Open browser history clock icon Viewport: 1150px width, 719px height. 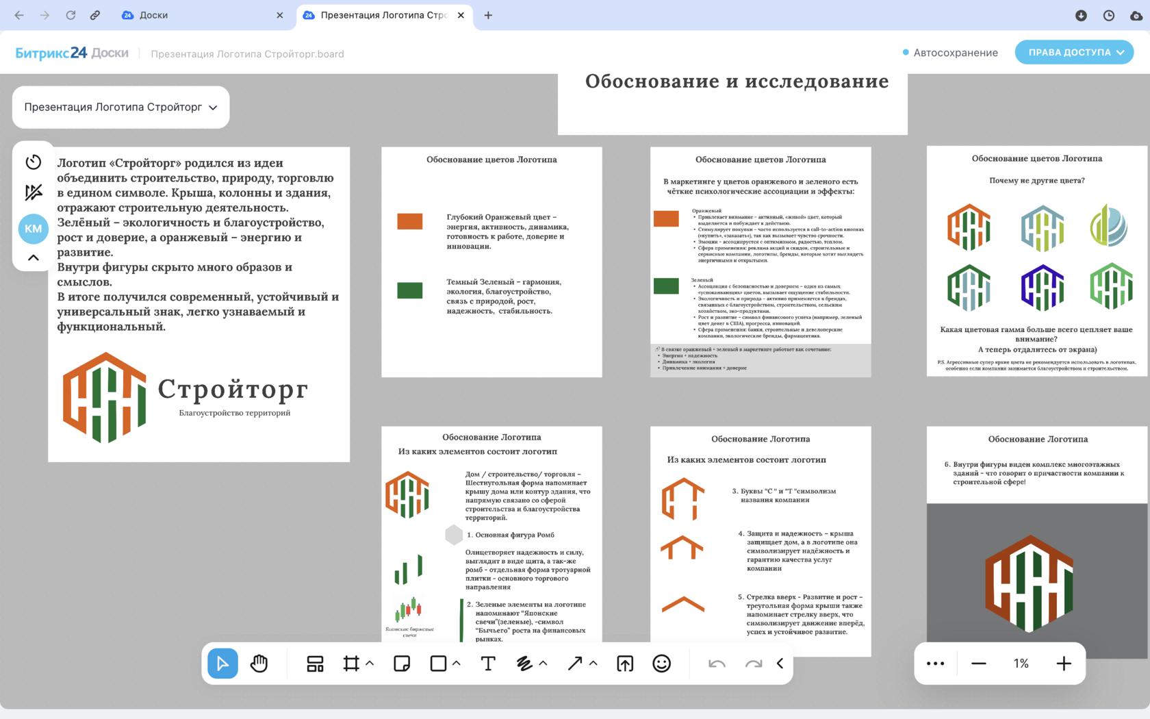pyautogui.click(x=1109, y=15)
